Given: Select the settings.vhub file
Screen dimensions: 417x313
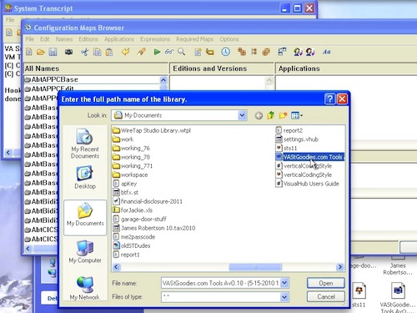Looking at the screenshot, I should 297,139.
